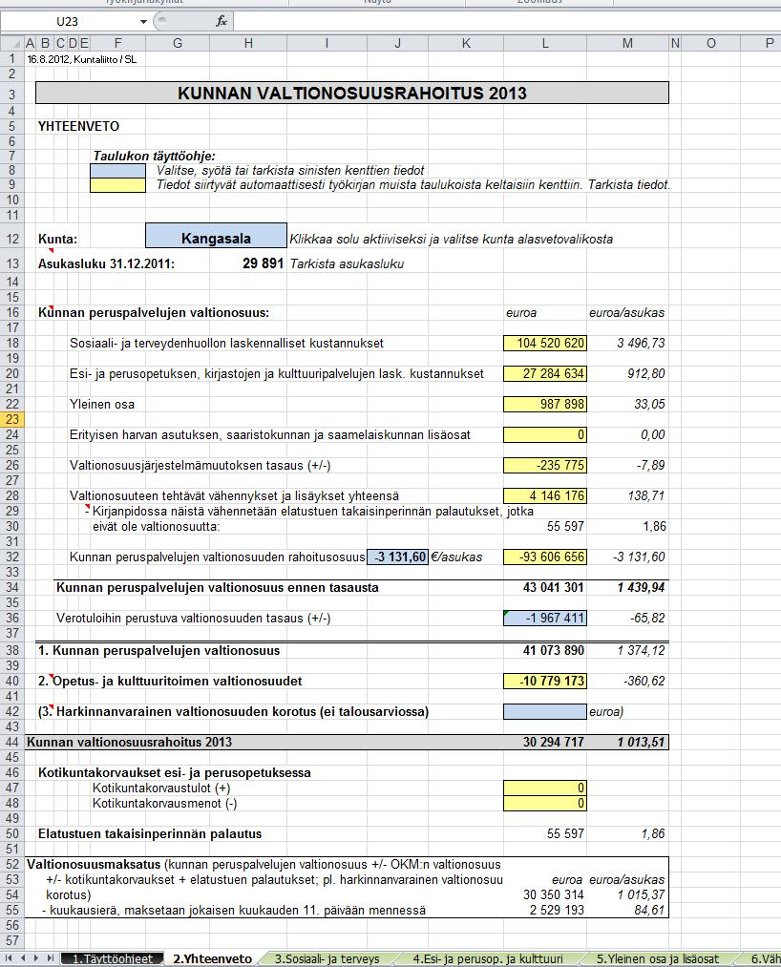
Task: Select row header 23
Action: 12,419
